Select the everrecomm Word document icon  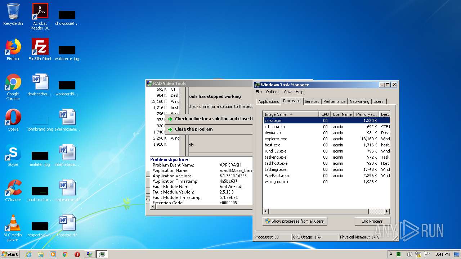click(67, 120)
